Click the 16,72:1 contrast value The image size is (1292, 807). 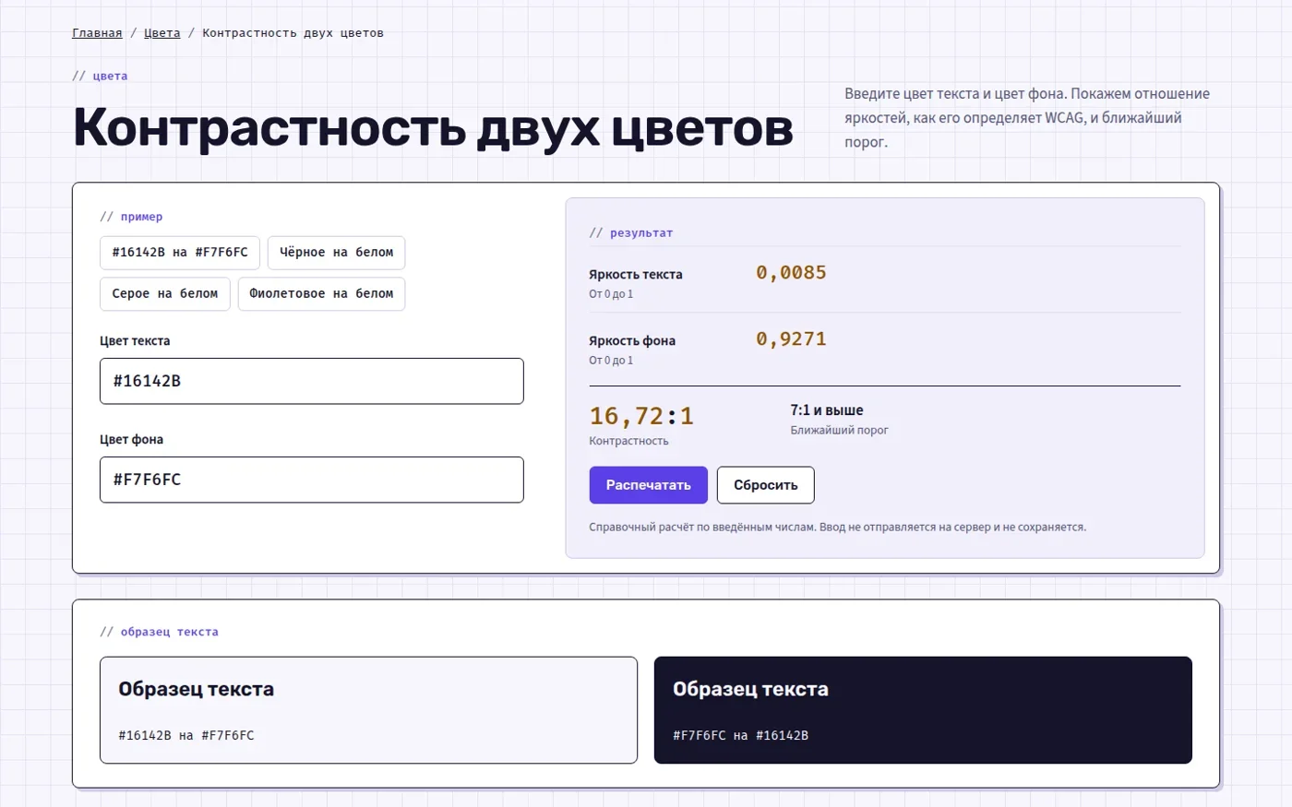point(641,416)
